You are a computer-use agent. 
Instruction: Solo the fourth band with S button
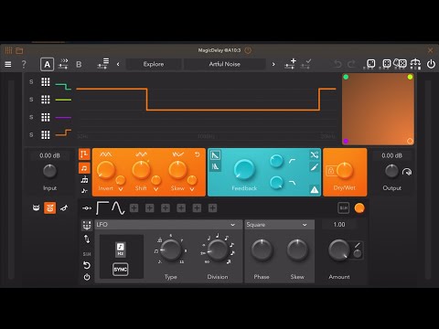point(31,134)
